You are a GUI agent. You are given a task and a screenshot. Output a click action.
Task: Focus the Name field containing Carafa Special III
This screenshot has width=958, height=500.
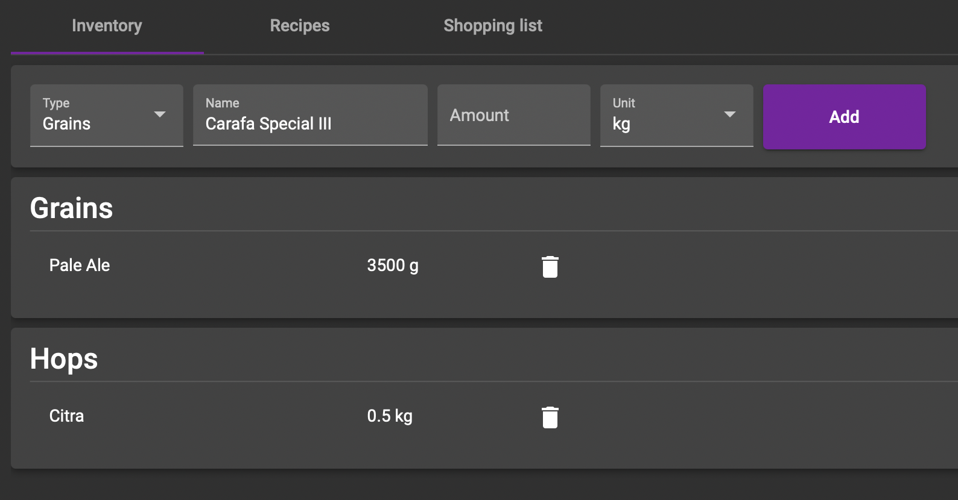(310, 115)
